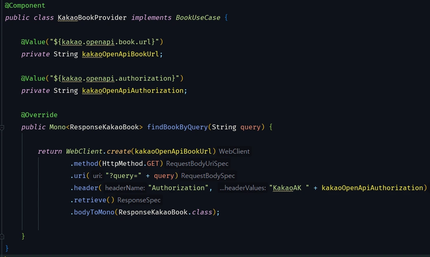The image size is (430, 257).
Task: Click the WebClient inlay type hint
Action: pyautogui.click(x=234, y=151)
